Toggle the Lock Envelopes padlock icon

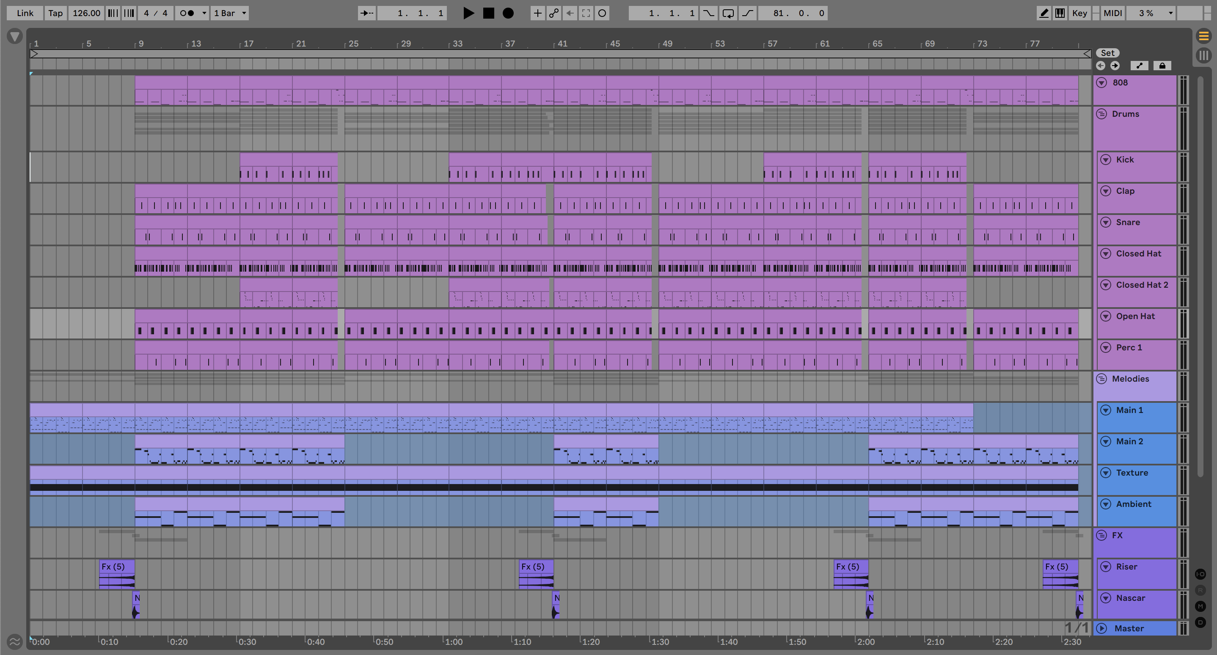pyautogui.click(x=1162, y=66)
